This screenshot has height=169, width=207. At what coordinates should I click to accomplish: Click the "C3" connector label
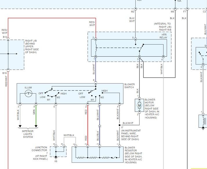(x=204, y=12)
